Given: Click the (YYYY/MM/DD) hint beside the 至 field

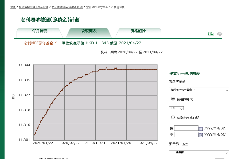Looking at the screenshot, I should tap(215, 135).
